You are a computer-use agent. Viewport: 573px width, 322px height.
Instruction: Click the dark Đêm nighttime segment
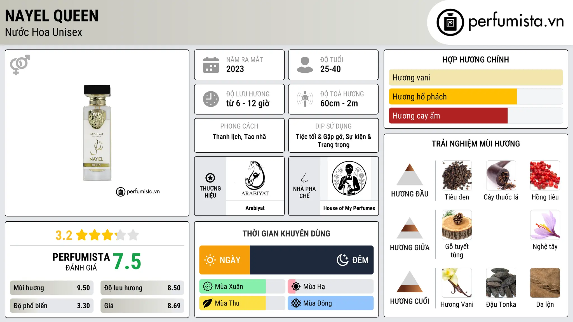(312, 260)
